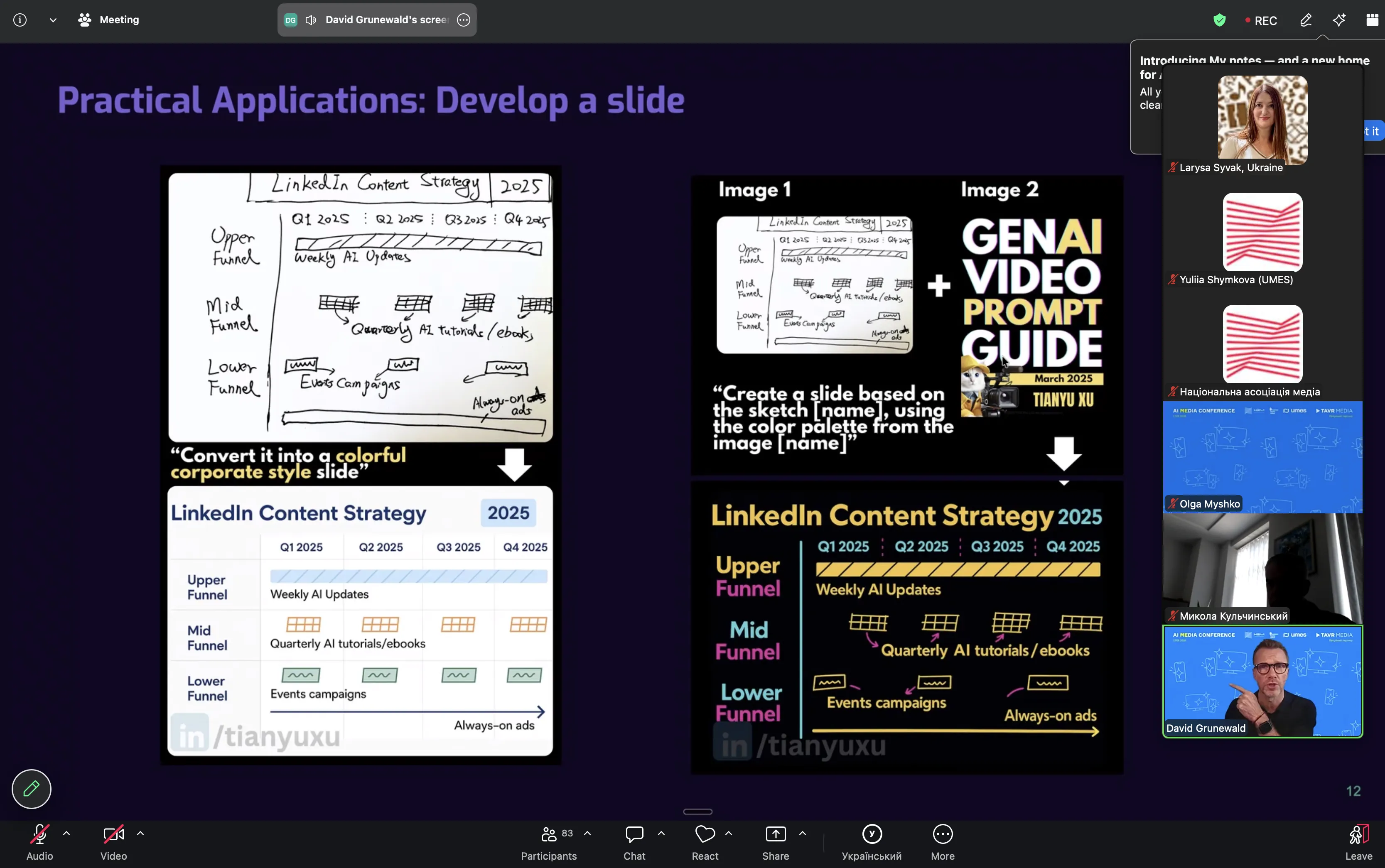The height and width of the screenshot is (868, 1385).
Task: Click the 'Image 1' label on the slide
Action: [x=754, y=189]
